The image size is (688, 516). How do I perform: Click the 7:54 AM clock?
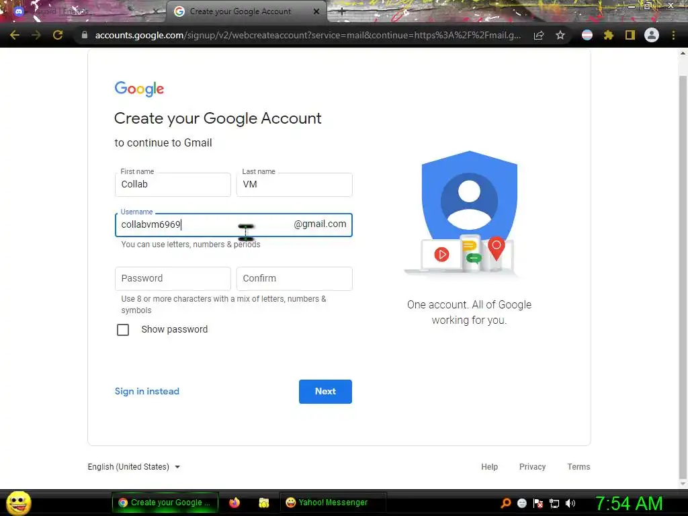(x=628, y=503)
